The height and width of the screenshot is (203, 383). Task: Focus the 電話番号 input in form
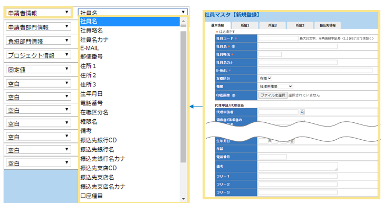(x=273, y=157)
